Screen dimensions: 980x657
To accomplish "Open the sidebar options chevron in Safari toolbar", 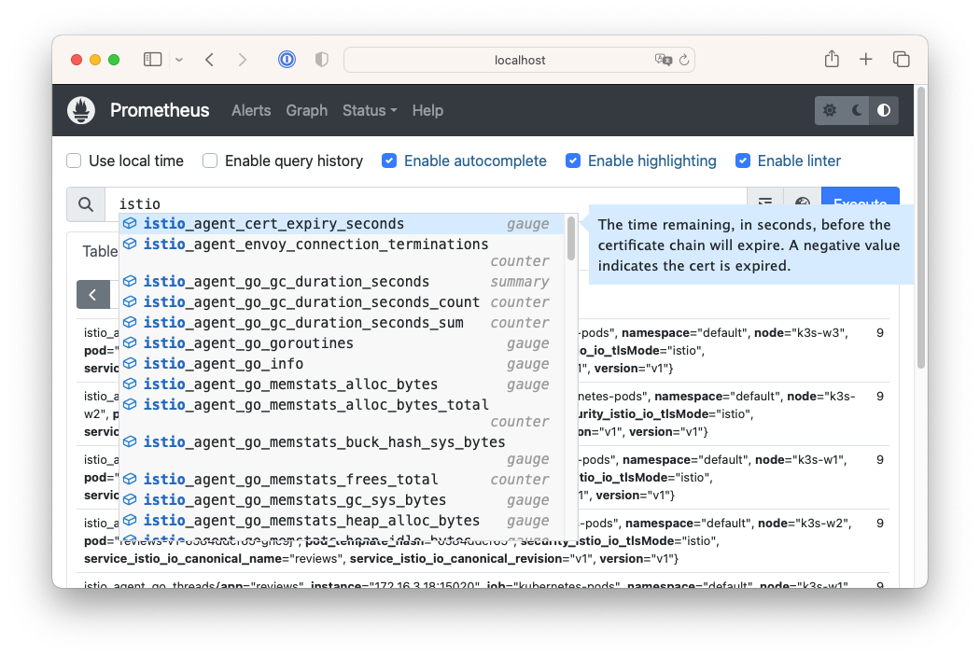I will coord(179,60).
